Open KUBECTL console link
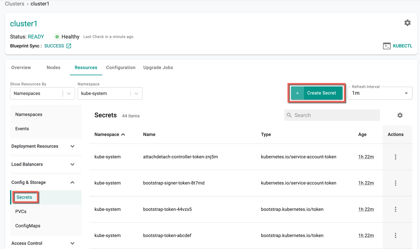The width and height of the screenshot is (420, 249). [x=403, y=46]
